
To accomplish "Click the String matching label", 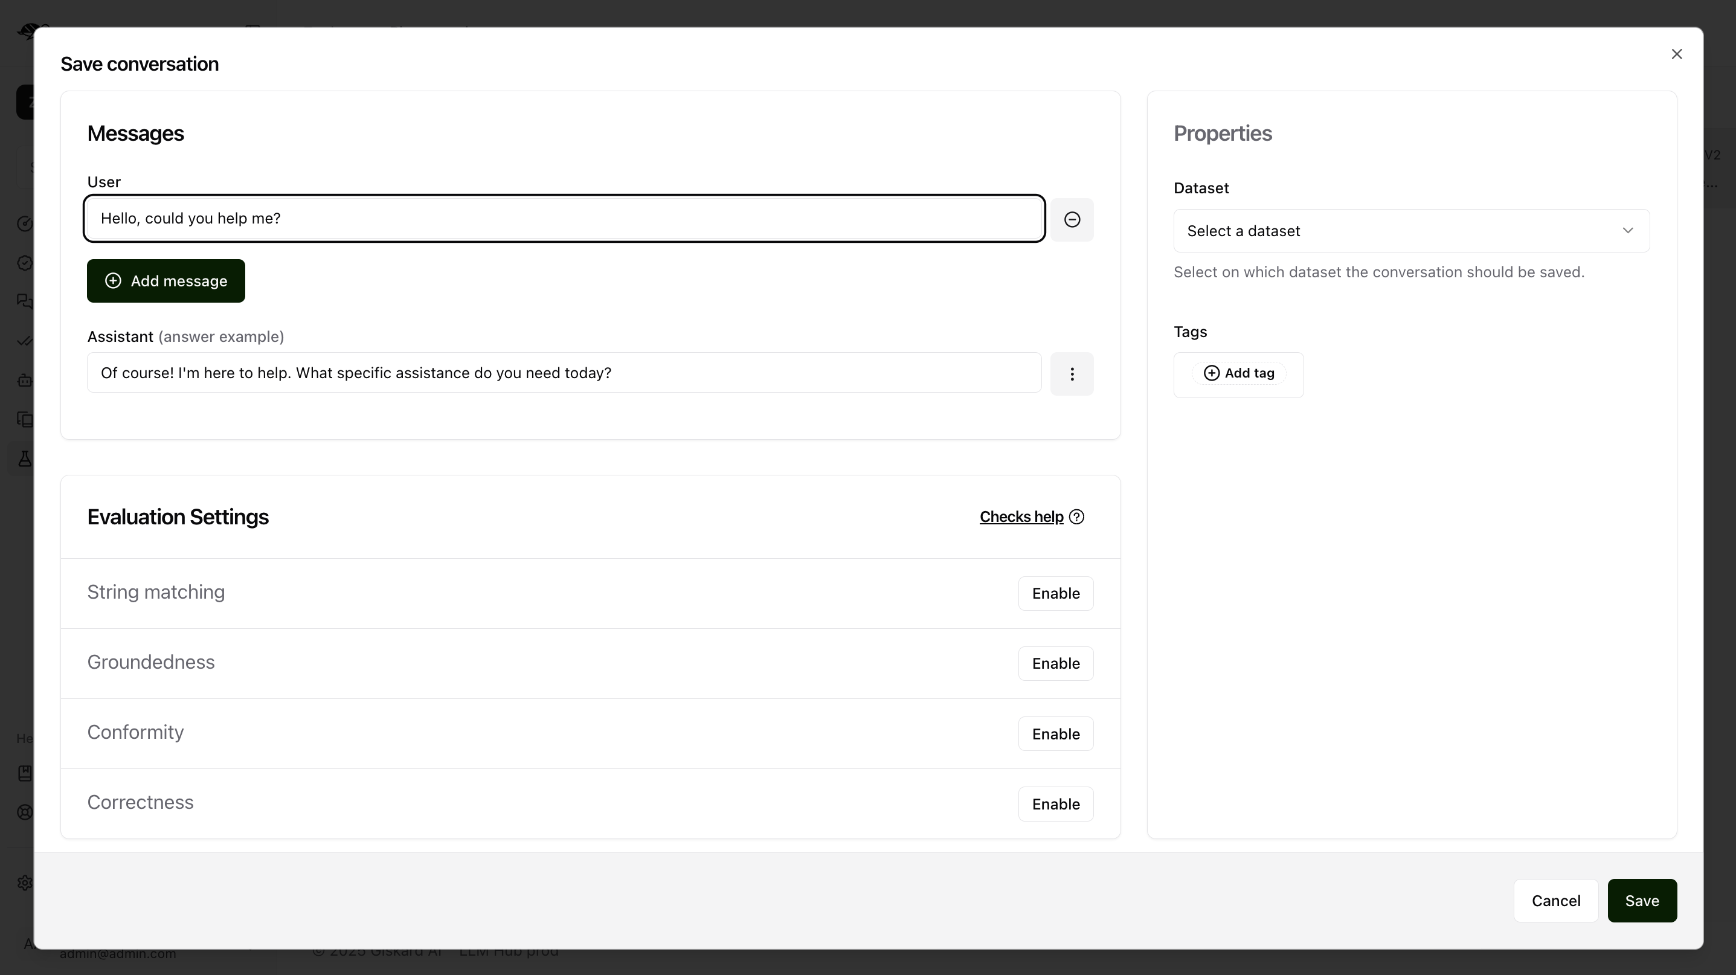I will pos(156,592).
